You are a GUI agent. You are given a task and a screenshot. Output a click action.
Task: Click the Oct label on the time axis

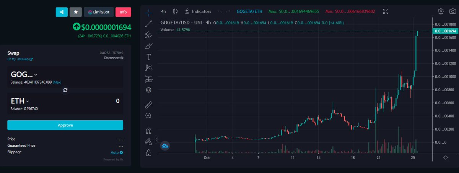[x=207, y=157]
